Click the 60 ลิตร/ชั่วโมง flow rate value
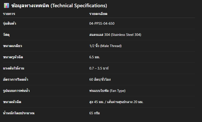 [x=100, y=79]
